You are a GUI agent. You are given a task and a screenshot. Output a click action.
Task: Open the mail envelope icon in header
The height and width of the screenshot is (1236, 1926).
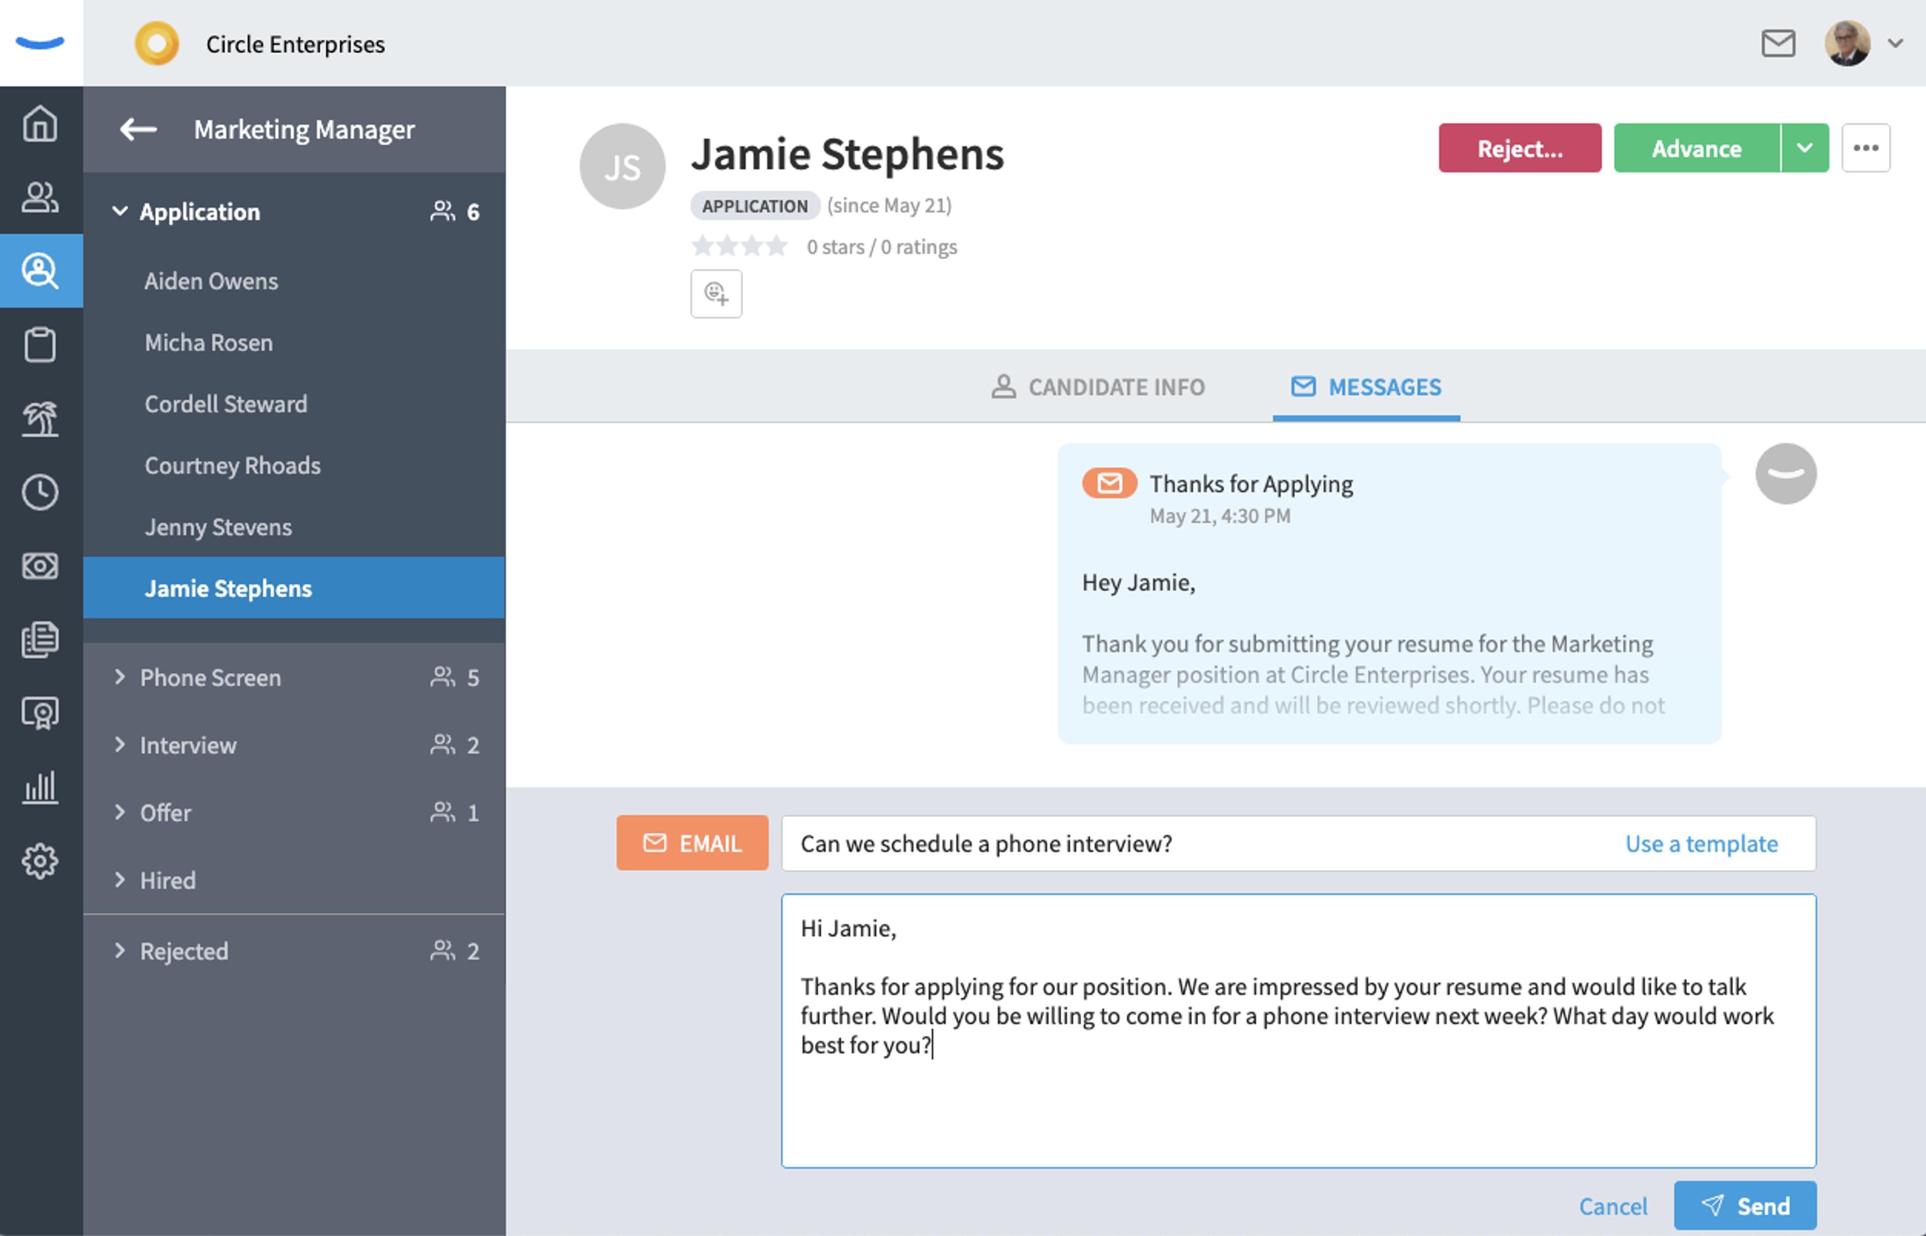1778,43
